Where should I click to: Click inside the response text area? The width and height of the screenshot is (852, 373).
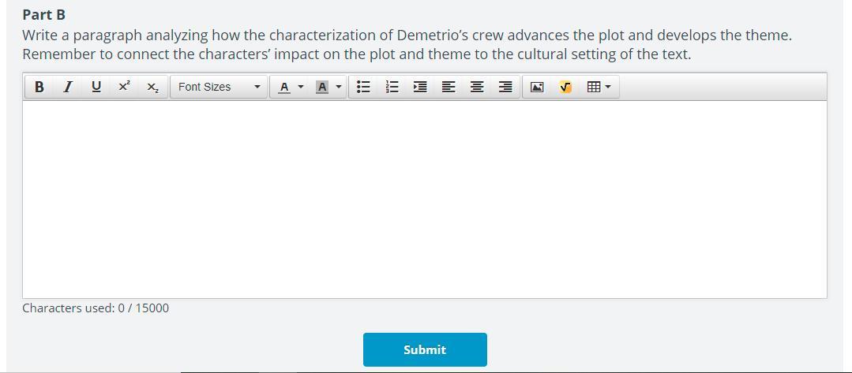(424, 200)
